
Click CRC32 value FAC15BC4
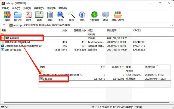coord(139,50)
